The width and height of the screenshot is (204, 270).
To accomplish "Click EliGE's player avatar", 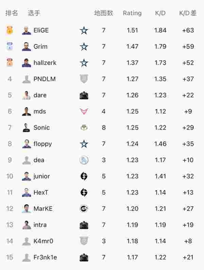I will tap(27, 31).
